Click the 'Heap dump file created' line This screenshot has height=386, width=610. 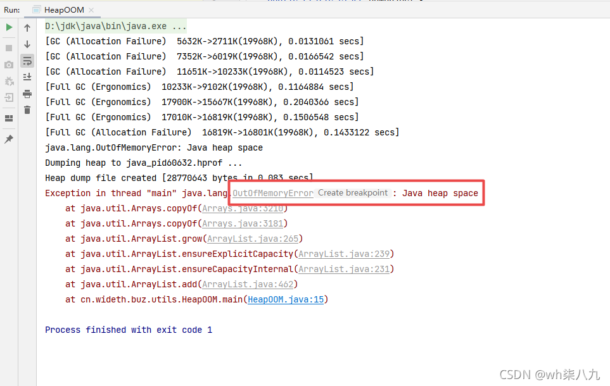pyautogui.click(x=179, y=178)
